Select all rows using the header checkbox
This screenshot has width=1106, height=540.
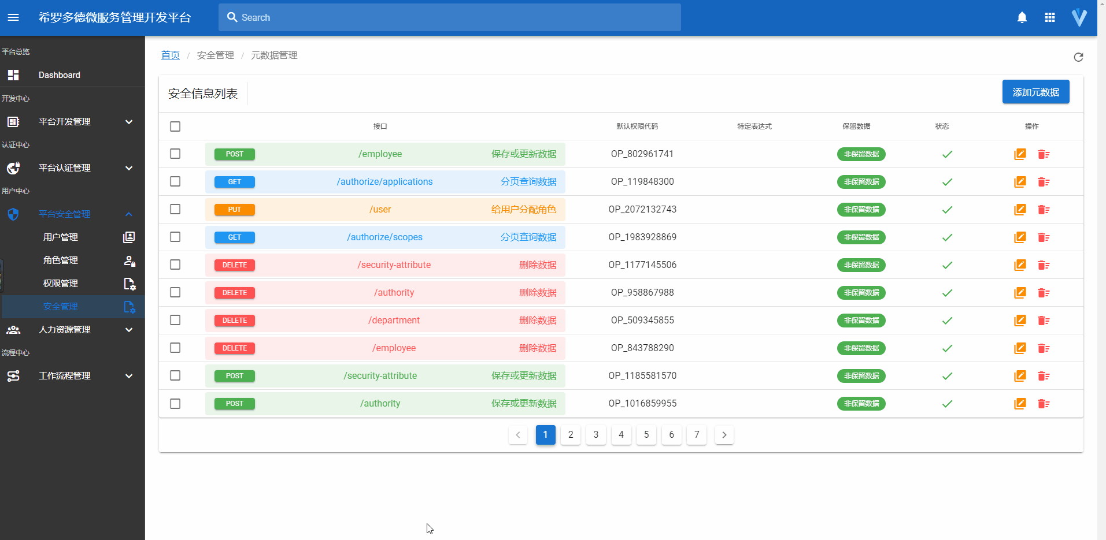(175, 126)
